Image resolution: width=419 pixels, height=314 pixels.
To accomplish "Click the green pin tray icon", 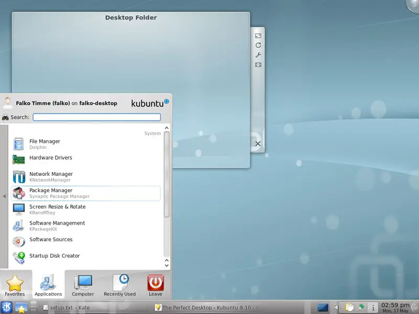I will pos(361,307).
